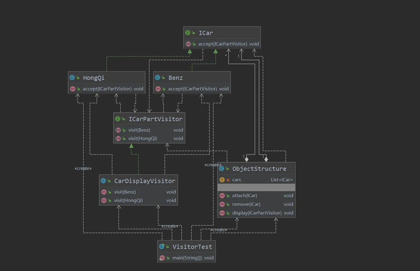Click the List<ICar> field type
The width and height of the screenshot is (420, 271).
tap(282, 180)
